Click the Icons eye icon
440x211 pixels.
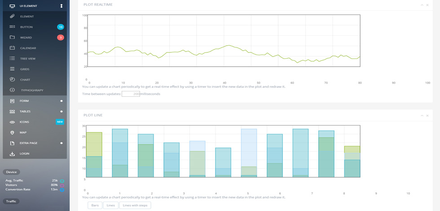[12, 122]
